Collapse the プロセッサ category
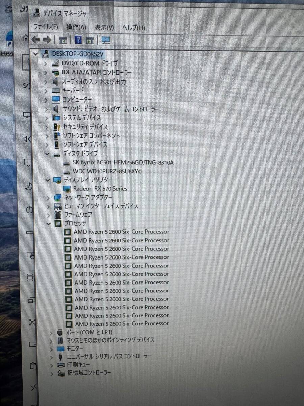Viewport: 304px width, 406px height. pos(49,223)
